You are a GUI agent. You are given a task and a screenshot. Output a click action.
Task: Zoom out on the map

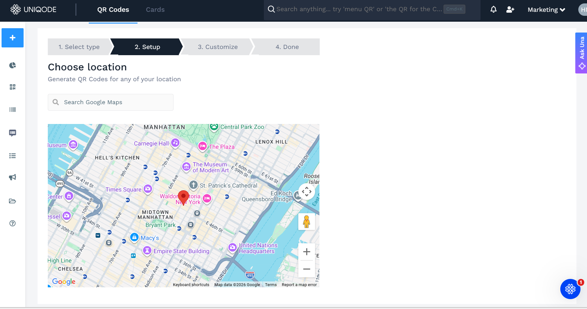click(x=307, y=269)
